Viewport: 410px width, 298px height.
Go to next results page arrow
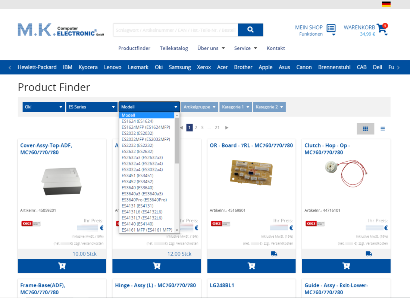227,128
